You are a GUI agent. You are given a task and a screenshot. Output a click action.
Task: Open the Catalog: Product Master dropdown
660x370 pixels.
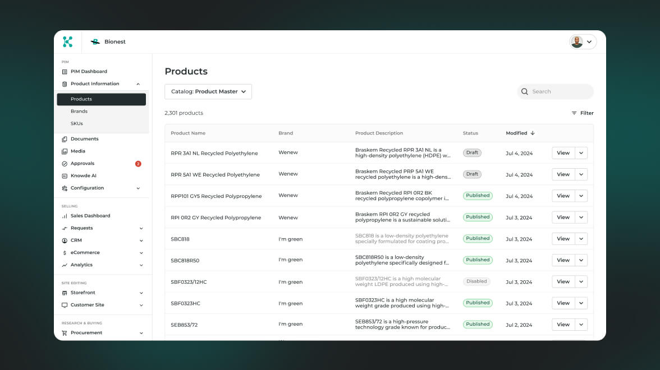[x=208, y=91]
